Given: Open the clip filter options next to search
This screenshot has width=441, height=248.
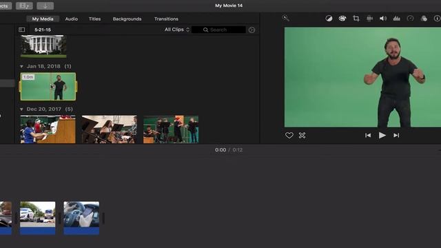Looking at the screenshot, I should (x=252, y=30).
